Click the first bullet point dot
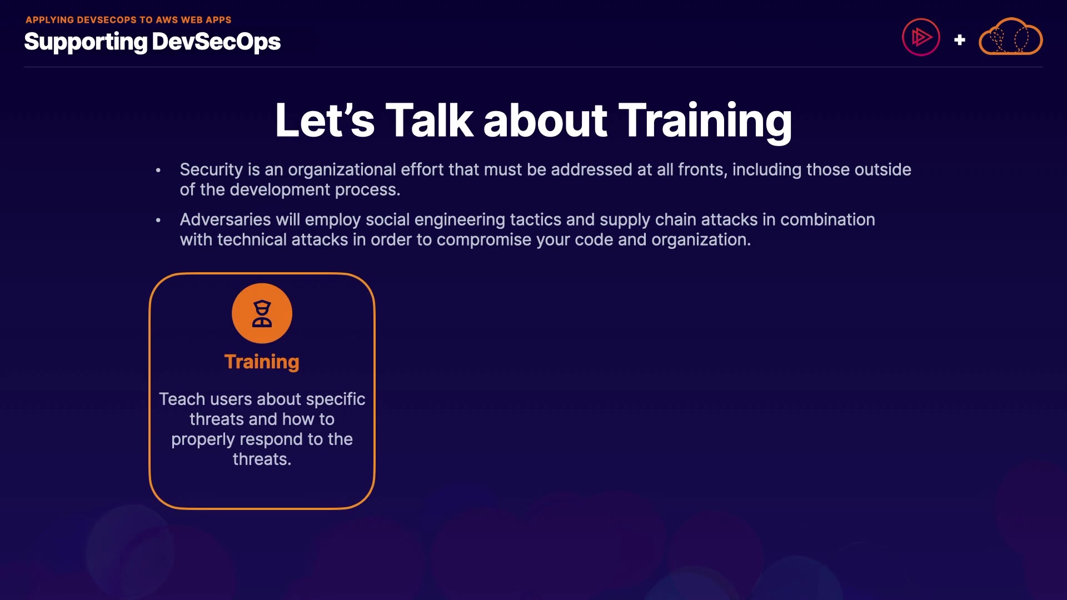1067x600 pixels. pyautogui.click(x=158, y=171)
